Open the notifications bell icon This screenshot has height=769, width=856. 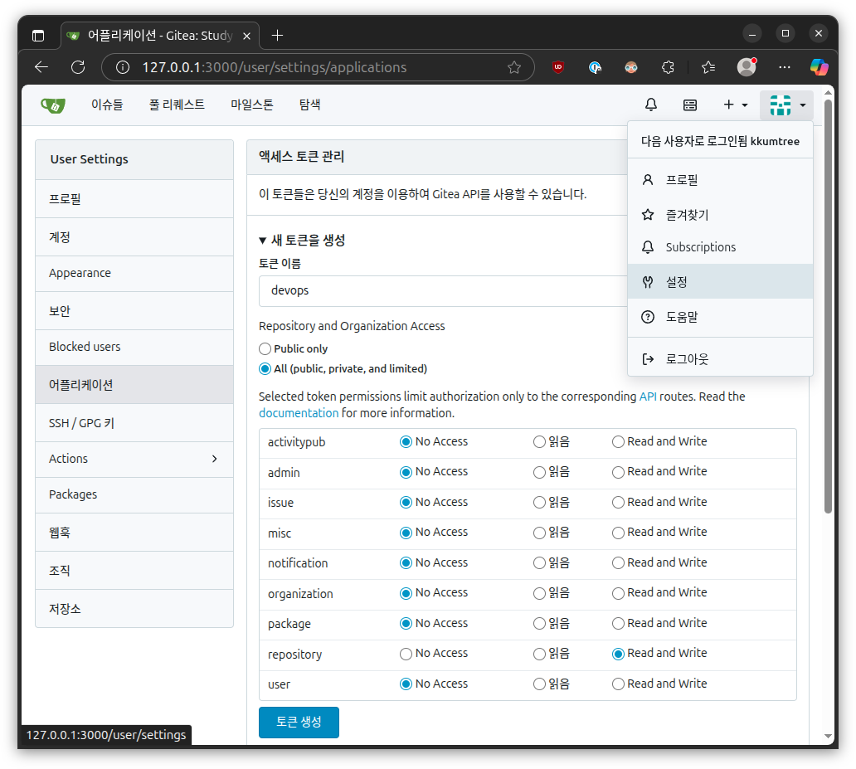(x=651, y=105)
